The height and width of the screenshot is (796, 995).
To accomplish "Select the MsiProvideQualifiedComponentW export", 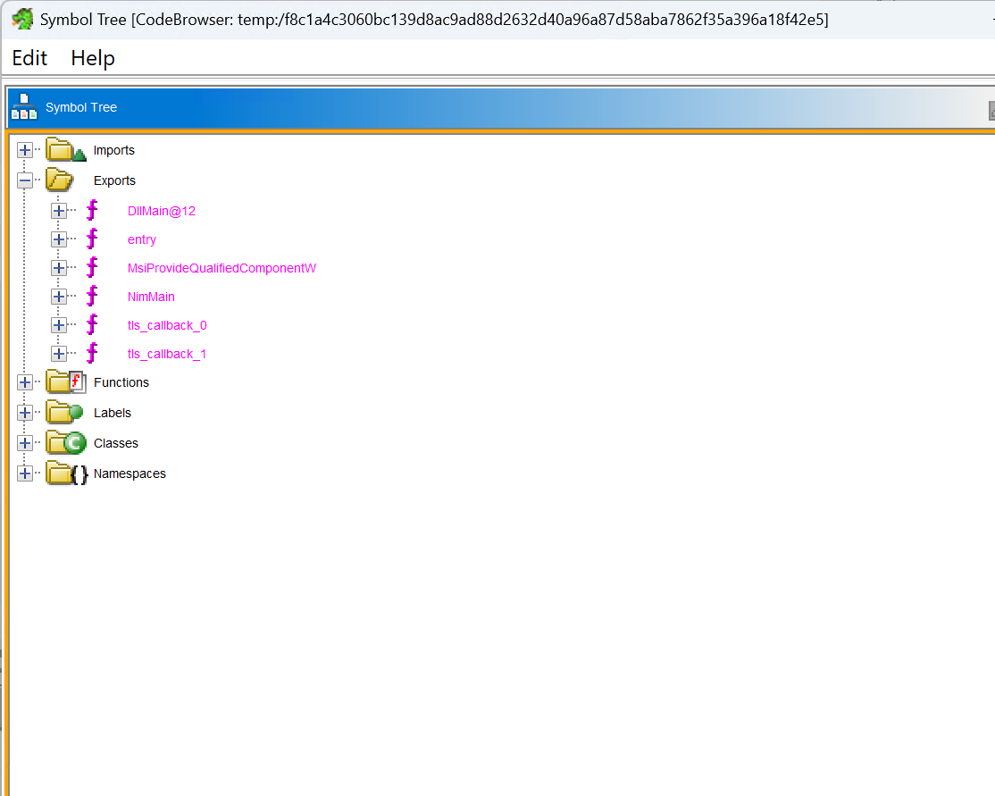I will (222, 268).
